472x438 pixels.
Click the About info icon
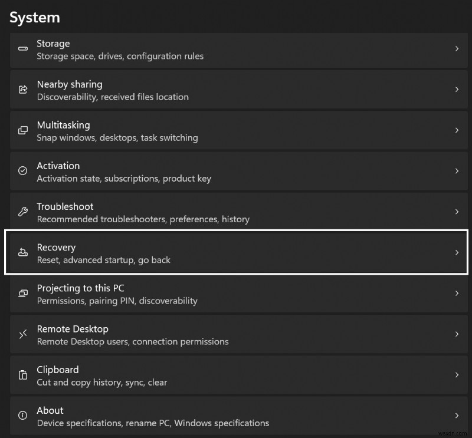point(22,416)
